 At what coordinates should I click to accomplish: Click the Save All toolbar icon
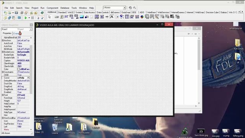(x=22, y=13)
